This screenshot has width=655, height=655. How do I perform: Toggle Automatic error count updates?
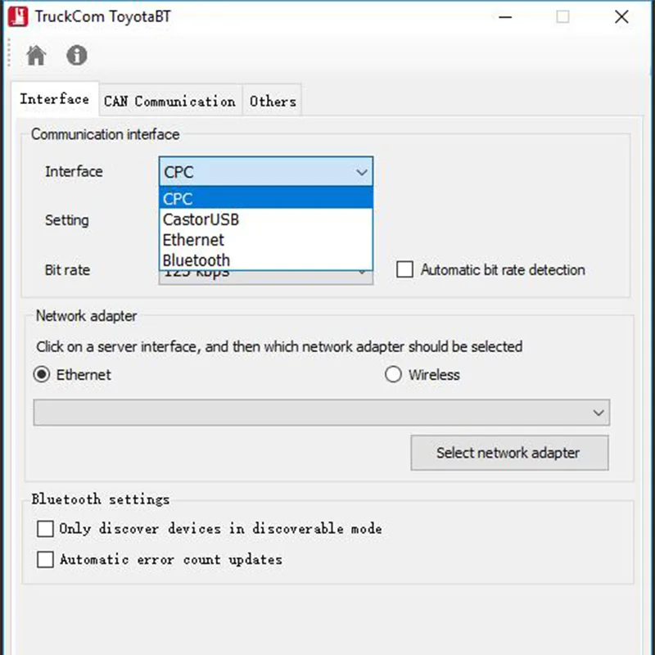(x=45, y=559)
